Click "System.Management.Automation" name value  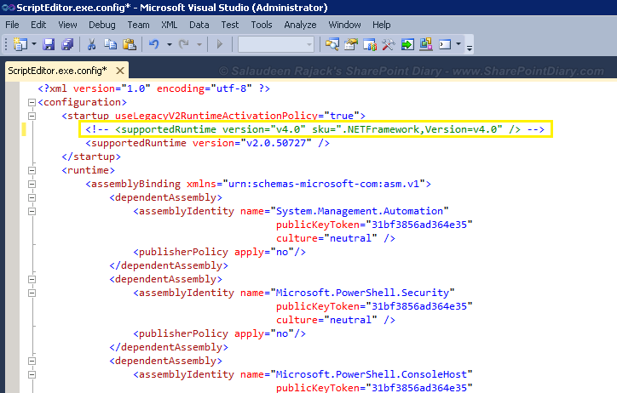[x=360, y=211]
